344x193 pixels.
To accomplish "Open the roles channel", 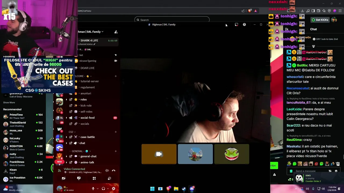I will click(x=84, y=99).
